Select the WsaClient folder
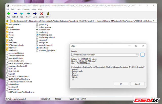This screenshot has width=162, height=104. [x=11, y=43]
